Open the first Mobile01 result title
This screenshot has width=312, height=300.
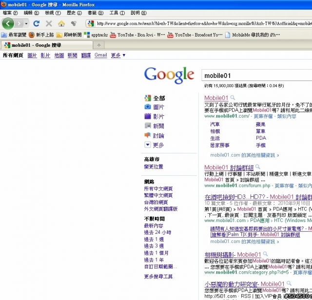(x=216, y=98)
